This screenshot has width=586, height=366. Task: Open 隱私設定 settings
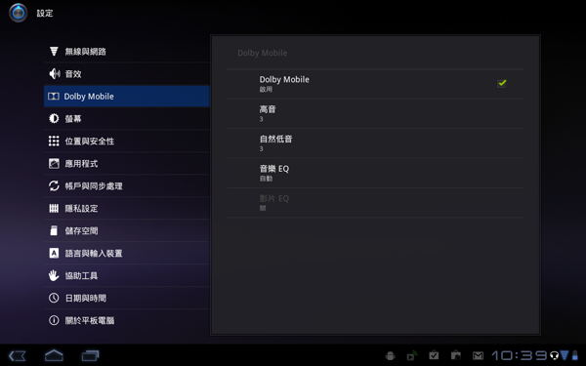[x=127, y=208]
